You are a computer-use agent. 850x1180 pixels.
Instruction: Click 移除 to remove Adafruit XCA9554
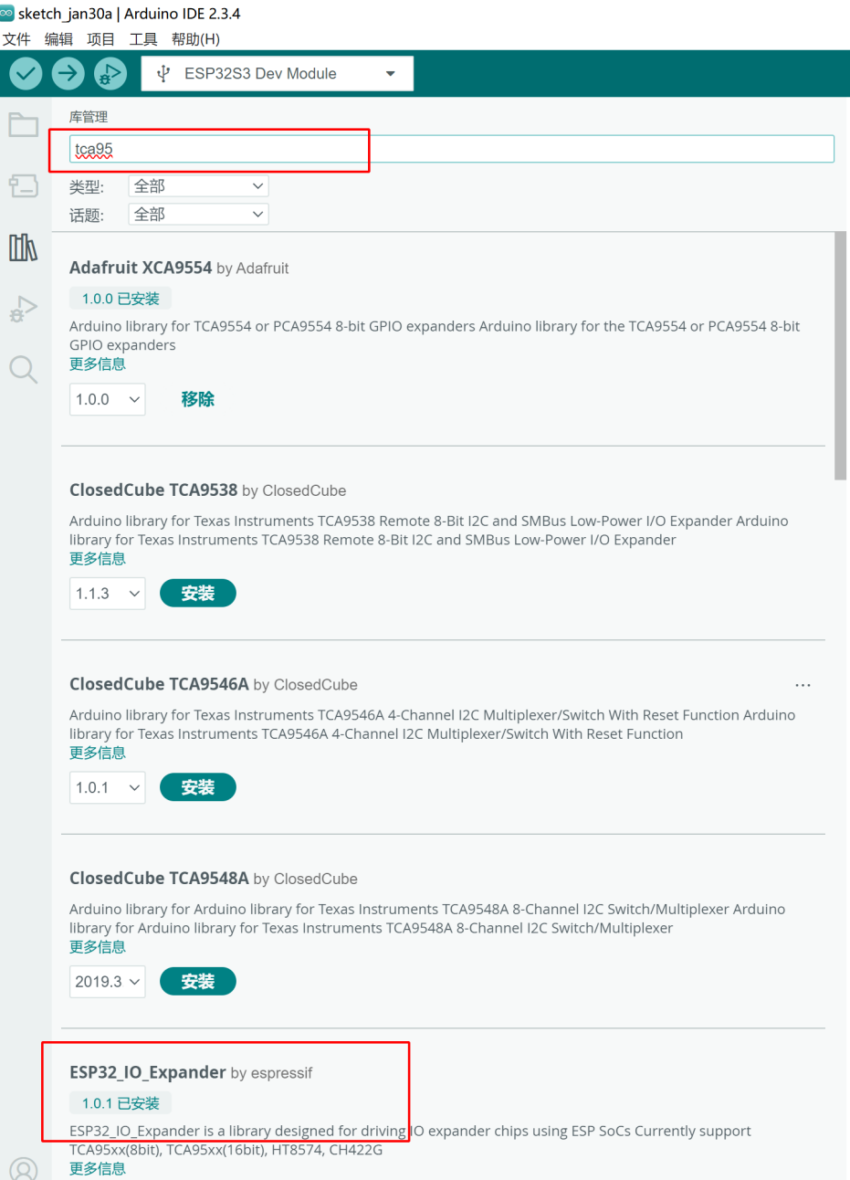pos(198,399)
